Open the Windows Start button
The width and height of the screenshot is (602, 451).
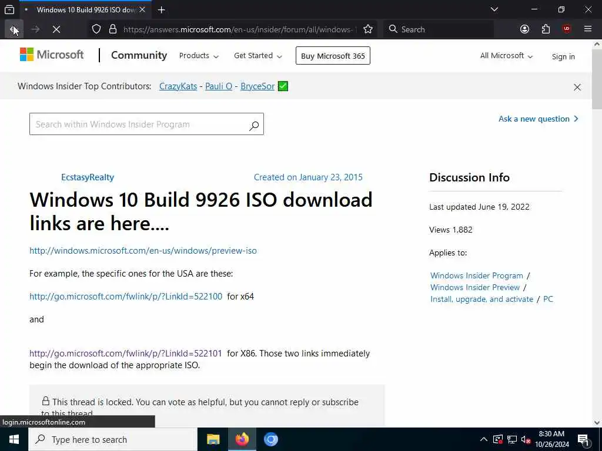tap(14, 439)
